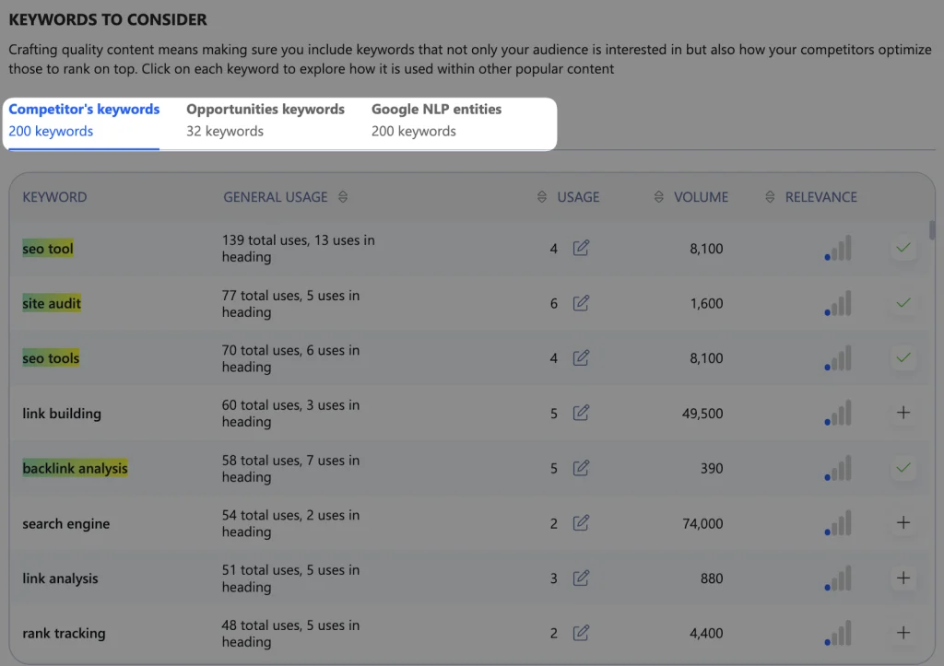The width and height of the screenshot is (944, 666).
Task: Add search engine keyword with plus icon
Action: [x=903, y=523]
